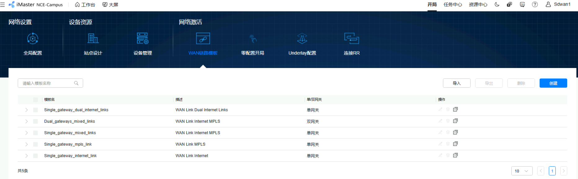Open the page size dropdown showing 10
The height and width of the screenshot is (179, 578).
click(522, 171)
